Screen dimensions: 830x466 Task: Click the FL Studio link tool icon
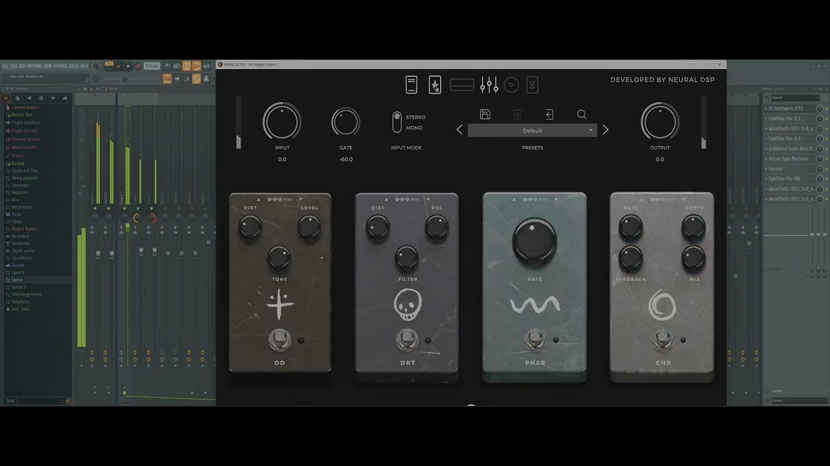(196, 78)
